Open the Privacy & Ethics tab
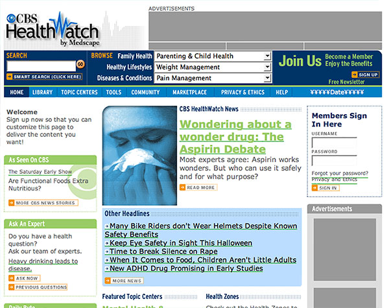This screenshot has width=389, height=308. tap(242, 92)
